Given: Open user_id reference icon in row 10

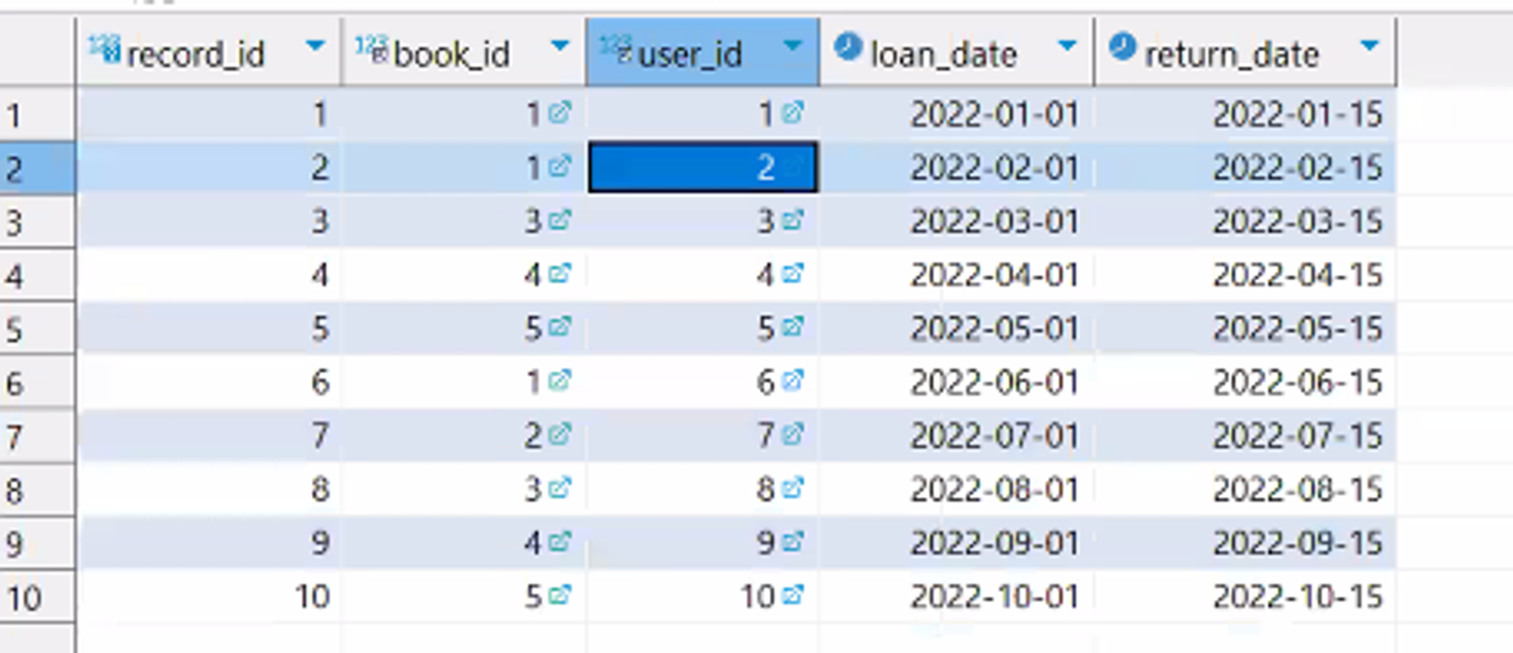Looking at the screenshot, I should coord(792,595).
